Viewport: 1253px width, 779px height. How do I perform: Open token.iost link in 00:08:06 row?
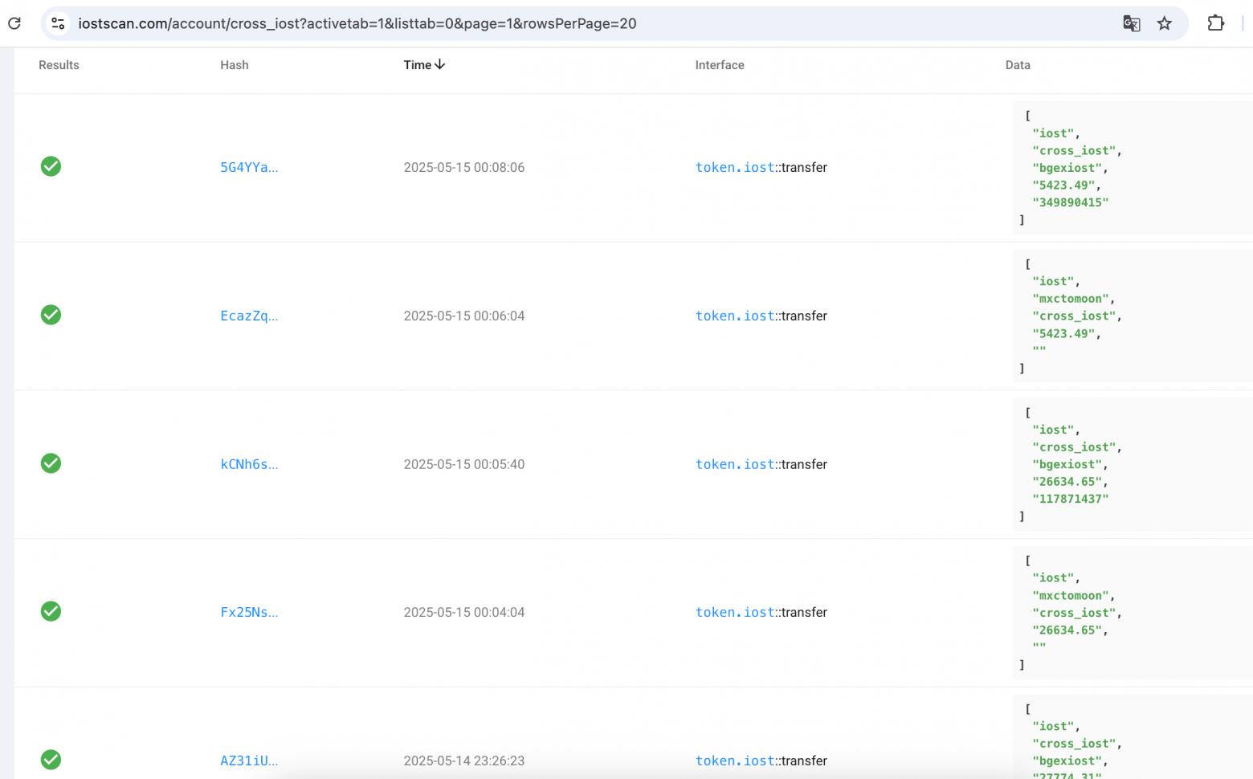735,167
